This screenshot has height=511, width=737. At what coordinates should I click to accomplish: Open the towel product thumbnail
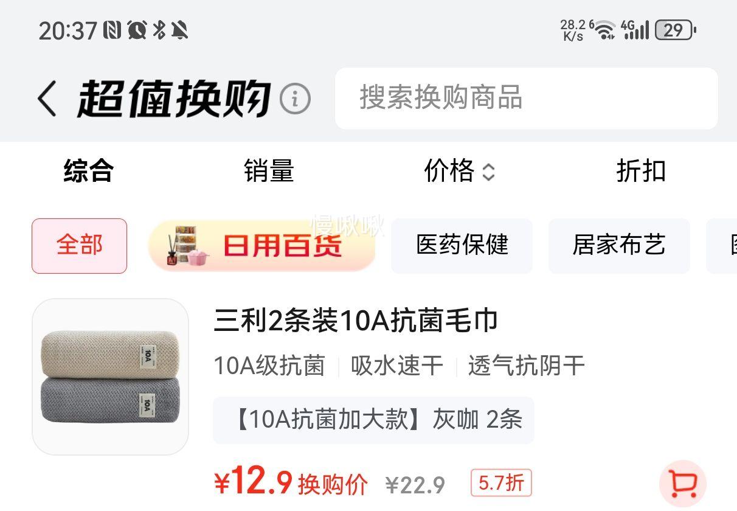click(110, 377)
